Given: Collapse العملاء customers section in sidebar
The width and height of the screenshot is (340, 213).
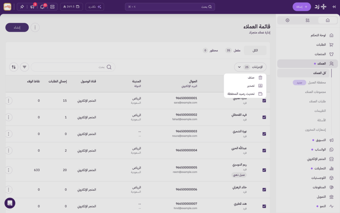Looking at the screenshot, I should [307, 63].
